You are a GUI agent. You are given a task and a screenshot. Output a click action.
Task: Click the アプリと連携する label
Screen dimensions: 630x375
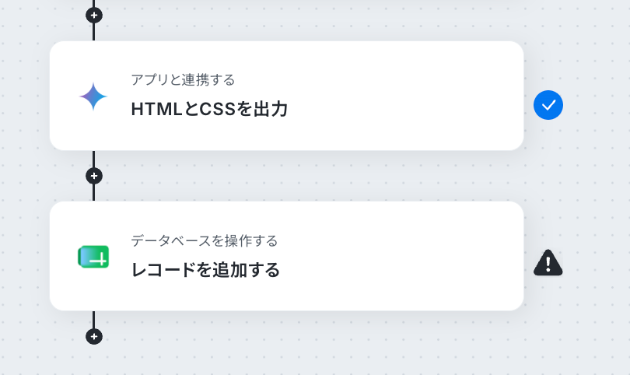coord(183,79)
